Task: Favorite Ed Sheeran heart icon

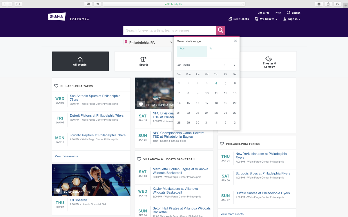Action: 58,191
